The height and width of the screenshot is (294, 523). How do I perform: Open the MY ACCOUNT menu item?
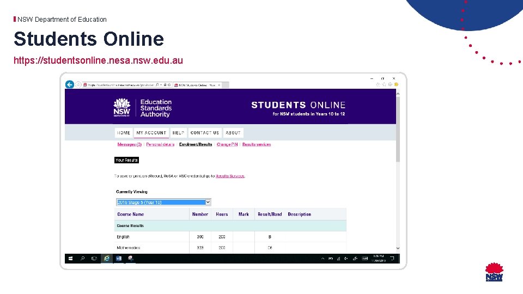pyautogui.click(x=151, y=133)
